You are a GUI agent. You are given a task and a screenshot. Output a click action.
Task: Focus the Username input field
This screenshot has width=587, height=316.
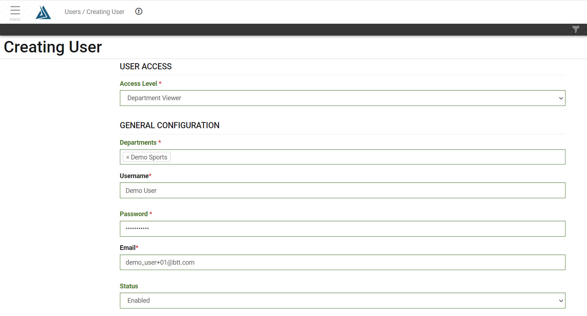[x=343, y=190]
